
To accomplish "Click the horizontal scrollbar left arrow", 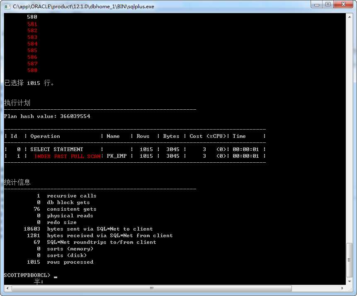I will [7, 288].
